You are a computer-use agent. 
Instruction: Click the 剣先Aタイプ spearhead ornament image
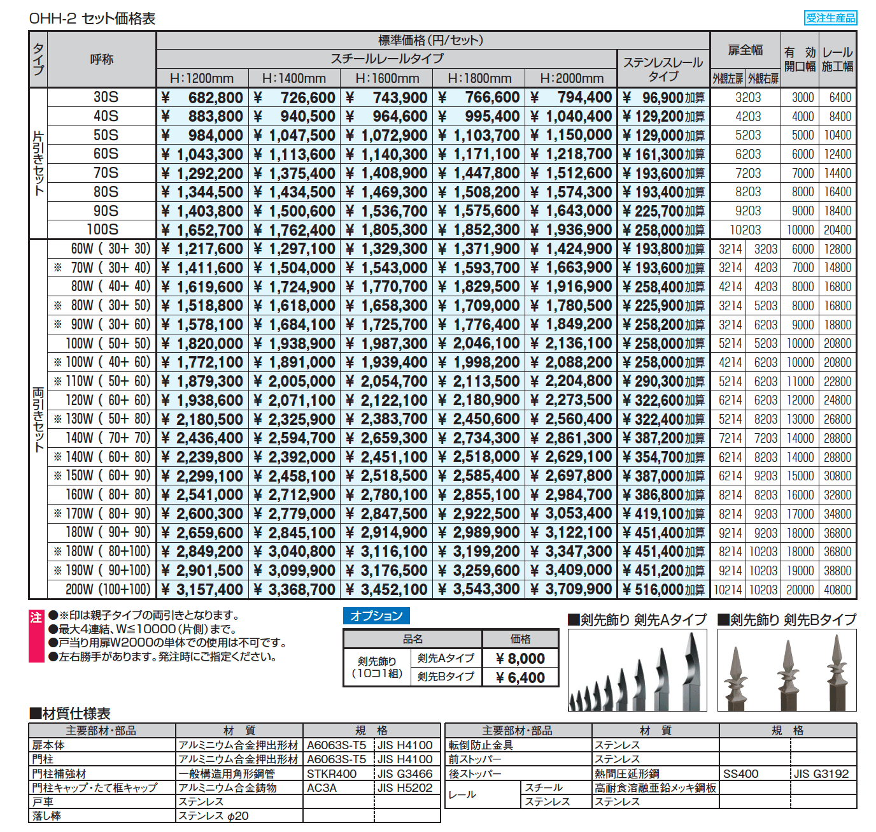637,669
